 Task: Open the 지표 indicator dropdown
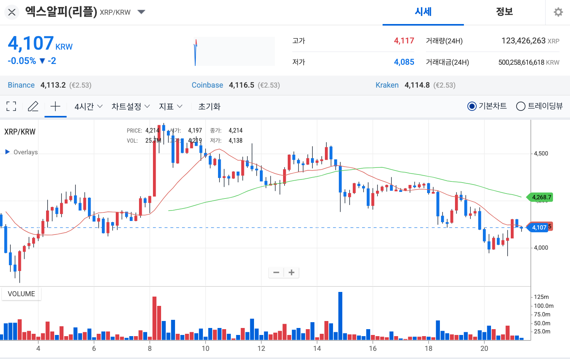[170, 106]
